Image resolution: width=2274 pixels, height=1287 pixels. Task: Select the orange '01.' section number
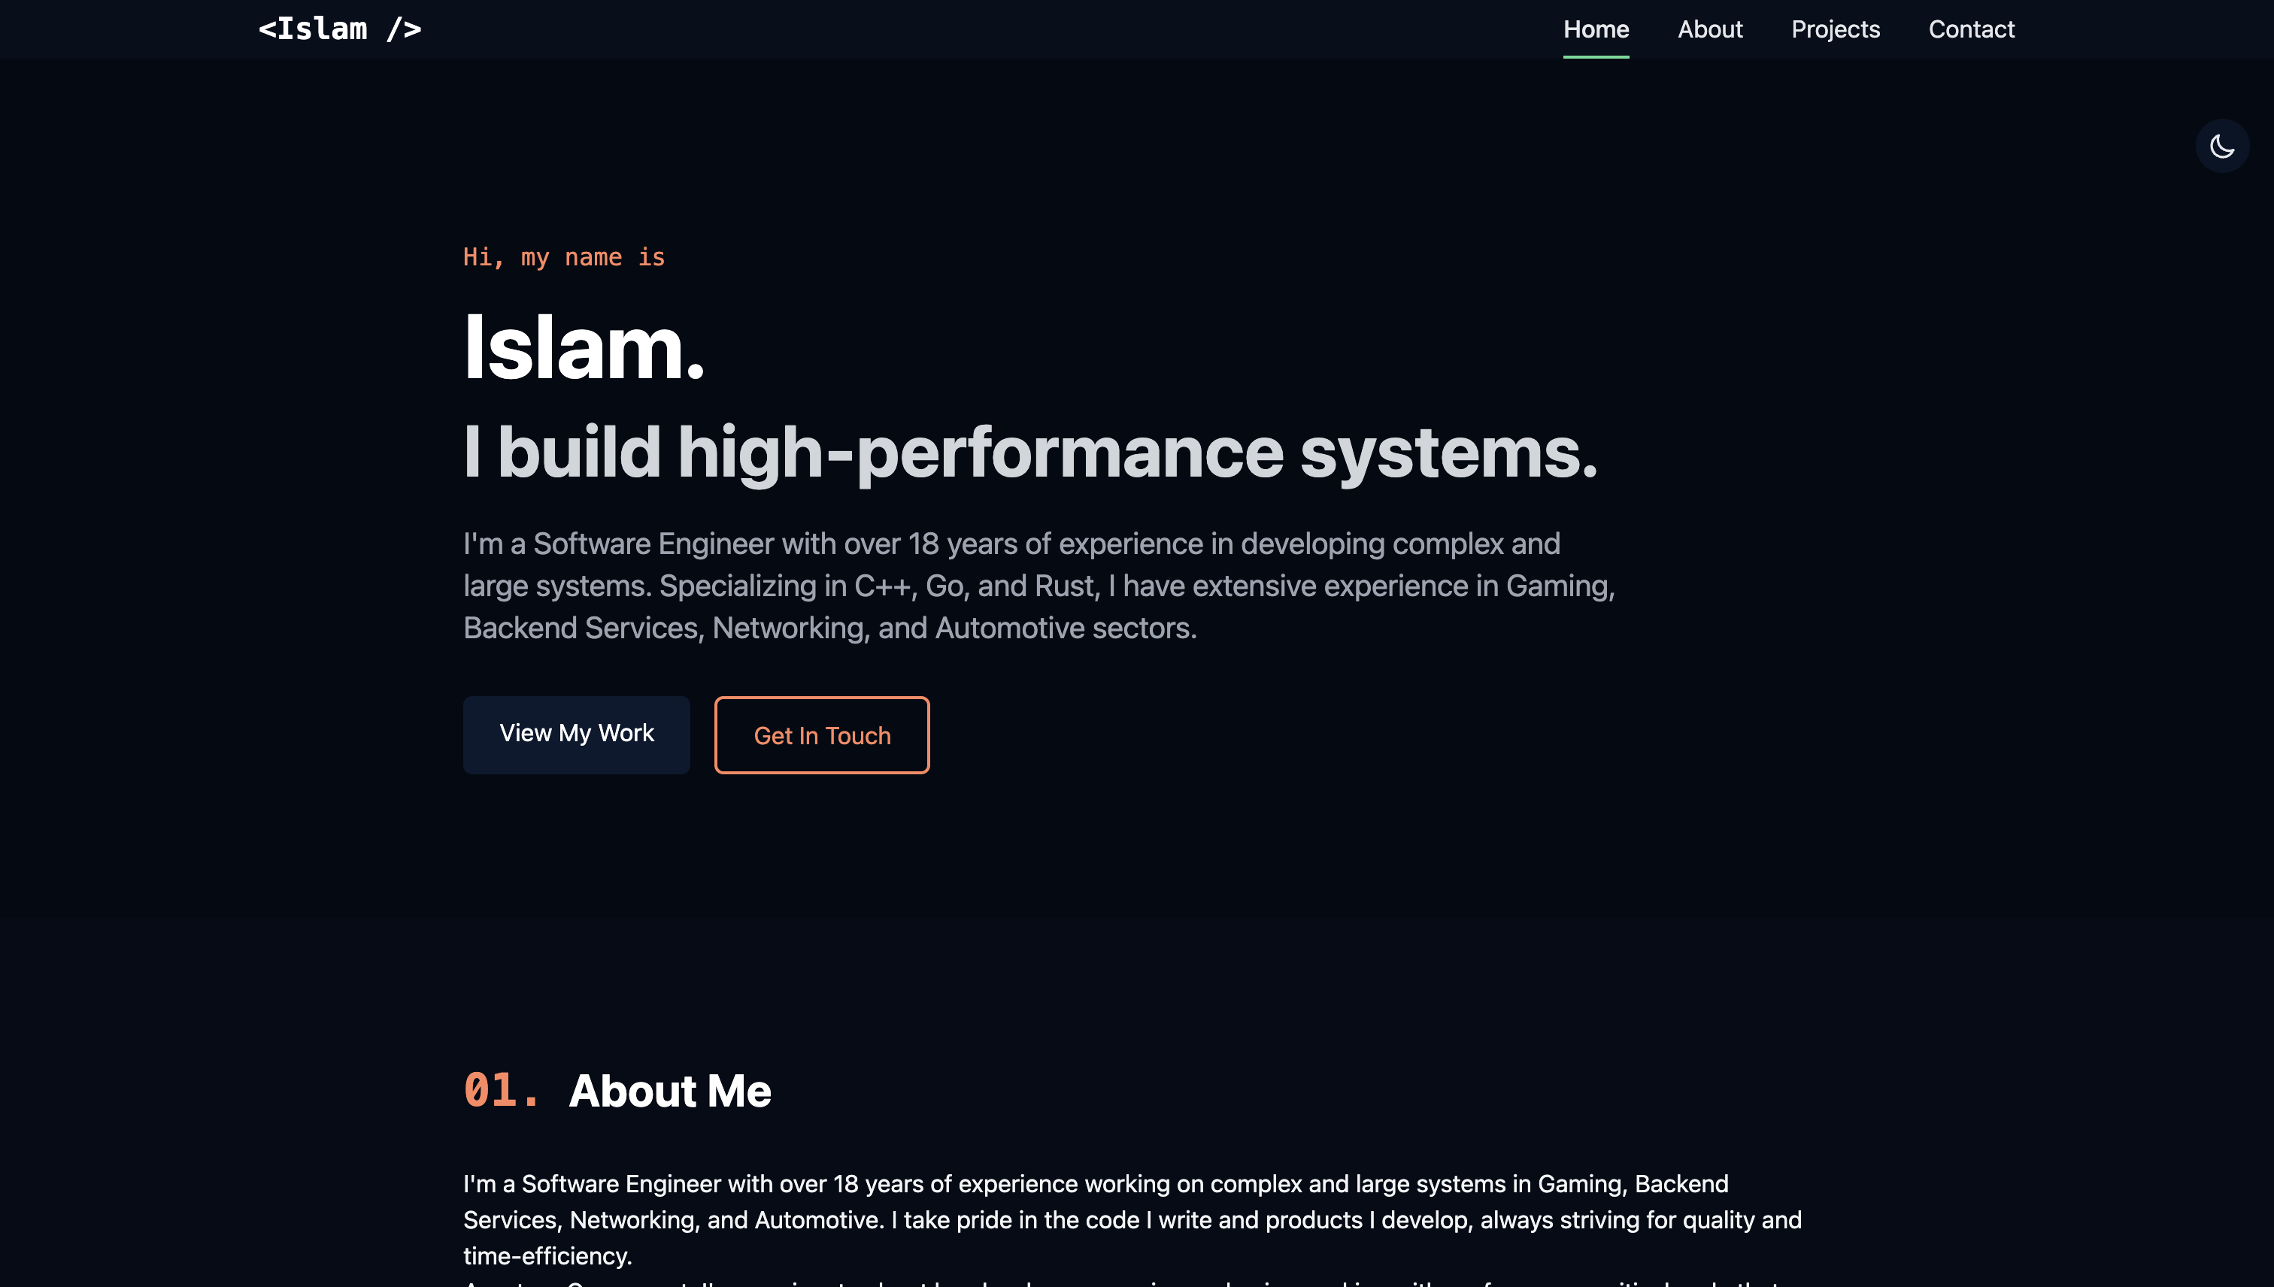click(x=500, y=1090)
